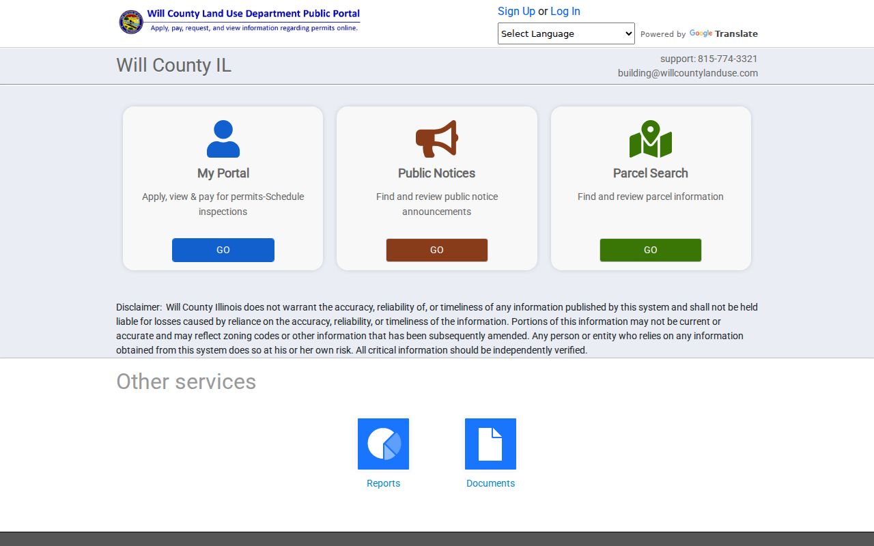Click the Will County seal logo
874x546 pixels.
[131, 22]
